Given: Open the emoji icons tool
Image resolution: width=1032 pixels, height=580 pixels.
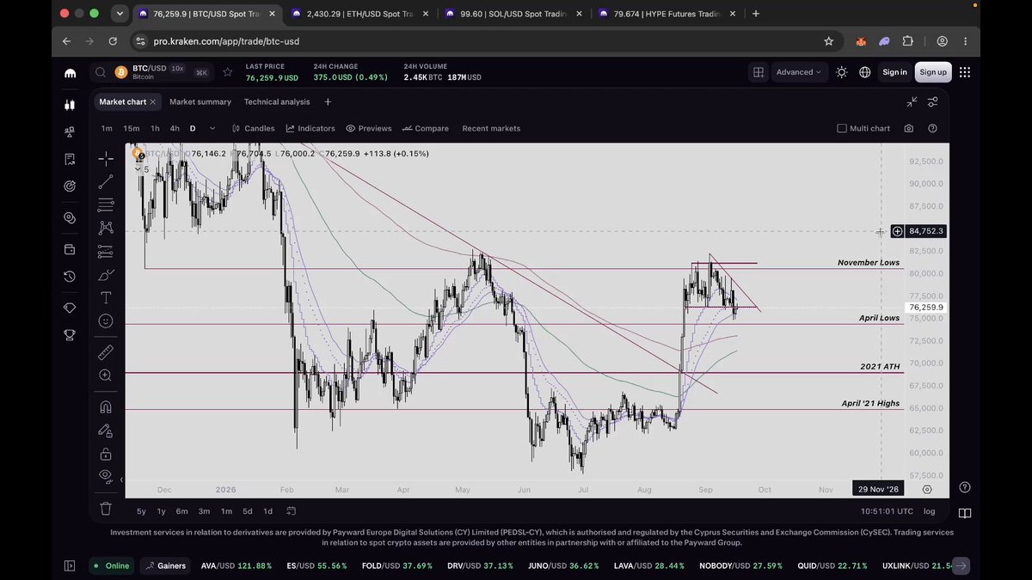Looking at the screenshot, I should tap(105, 321).
